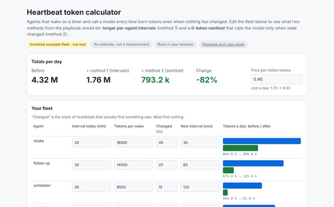Image resolution: width=334 pixels, height=207 pixels.
Task: Click the 'New interval (min)' column header
Action: point(197,126)
